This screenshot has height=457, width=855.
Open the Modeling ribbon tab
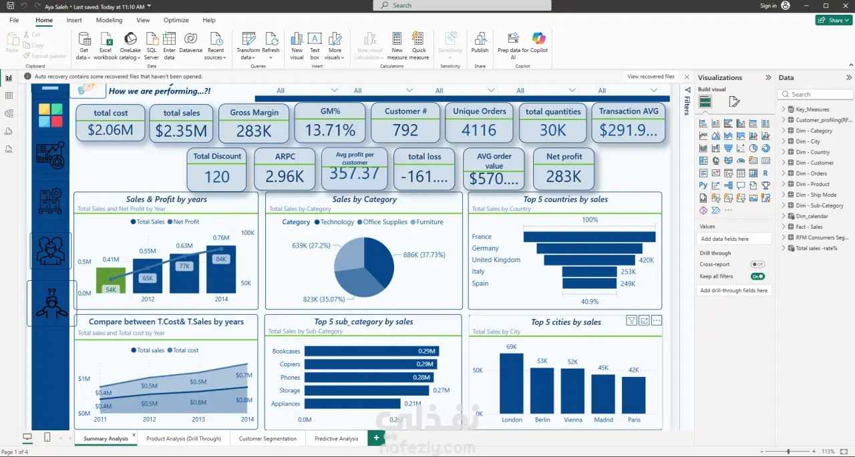(109, 20)
